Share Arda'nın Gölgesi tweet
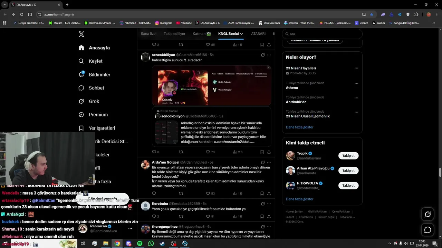This screenshot has width=442, height=248. [x=269, y=194]
